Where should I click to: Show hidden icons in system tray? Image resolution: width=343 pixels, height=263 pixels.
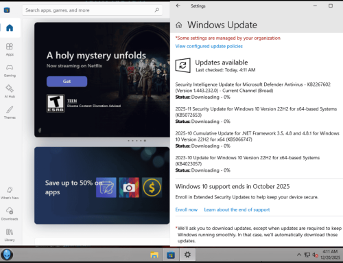pyautogui.click(x=299, y=255)
